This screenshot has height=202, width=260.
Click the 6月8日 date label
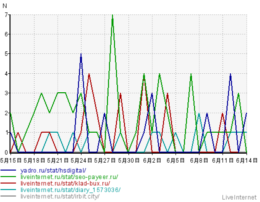199,161
